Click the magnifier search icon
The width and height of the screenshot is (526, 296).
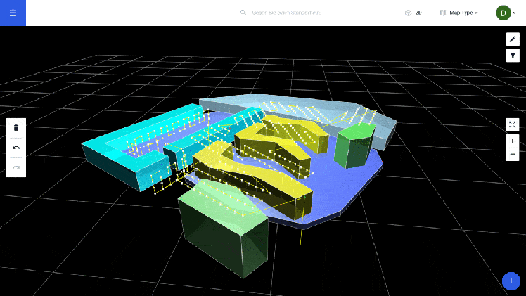pyautogui.click(x=243, y=13)
